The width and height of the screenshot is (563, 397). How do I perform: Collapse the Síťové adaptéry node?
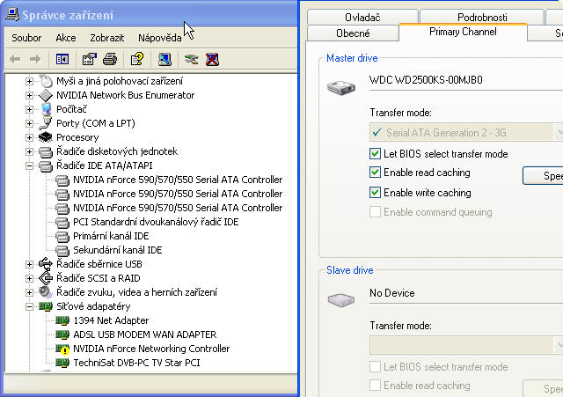[29, 306]
